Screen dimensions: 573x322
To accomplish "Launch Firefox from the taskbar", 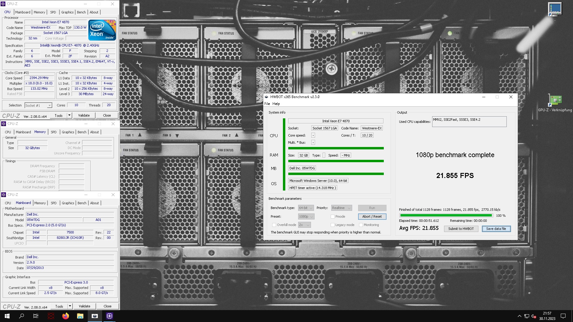I will 66,316.
